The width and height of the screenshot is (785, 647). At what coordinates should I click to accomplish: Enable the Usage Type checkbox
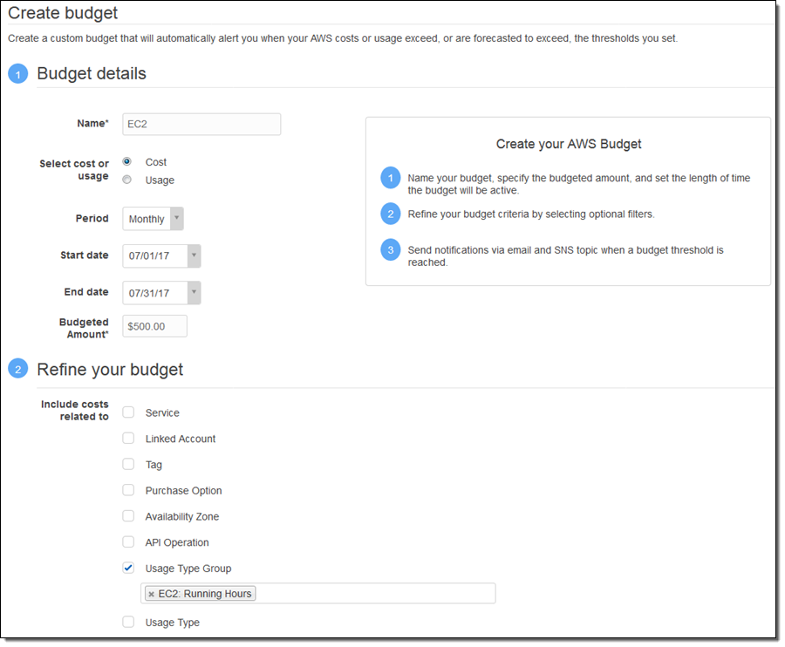pyautogui.click(x=128, y=623)
